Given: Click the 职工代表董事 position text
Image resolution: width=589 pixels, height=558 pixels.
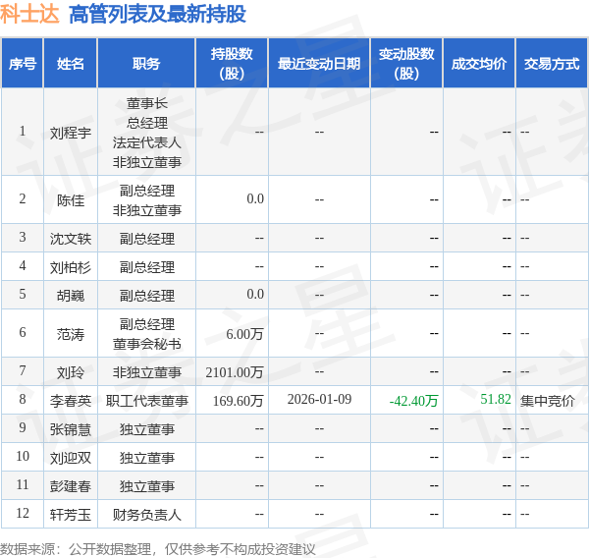Looking at the screenshot, I should (146, 401).
